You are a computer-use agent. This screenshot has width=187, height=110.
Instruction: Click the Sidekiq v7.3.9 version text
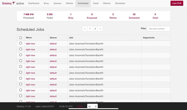click(x=24, y=106)
